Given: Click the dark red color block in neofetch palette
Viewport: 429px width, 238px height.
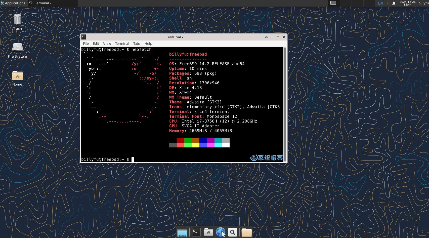Looking at the screenshot, I should (x=181, y=140).
